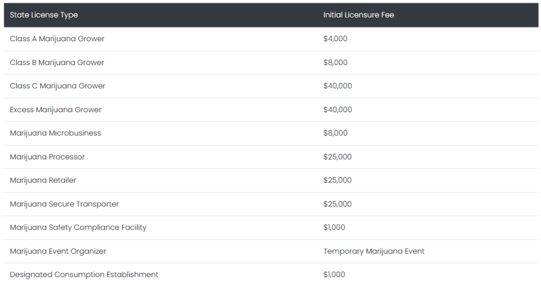Select the Marijuana Microbusiness row label
Screen dimensions: 541x283
click(55, 133)
